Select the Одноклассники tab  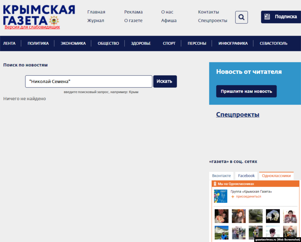pyautogui.click(x=276, y=176)
